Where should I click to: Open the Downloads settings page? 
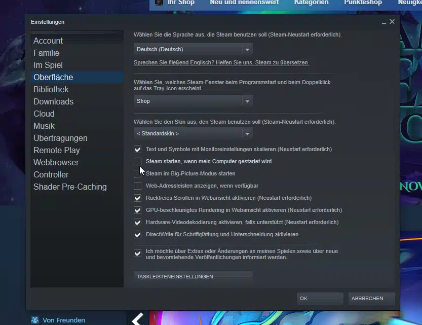click(x=76, y=101)
